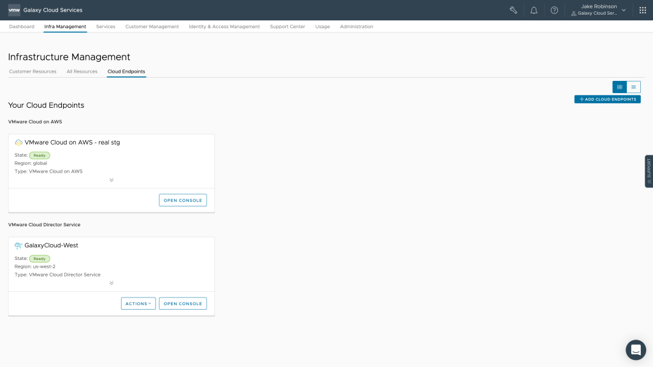The image size is (653, 367).
Task: Select the Infra Management tab
Action: (66, 27)
